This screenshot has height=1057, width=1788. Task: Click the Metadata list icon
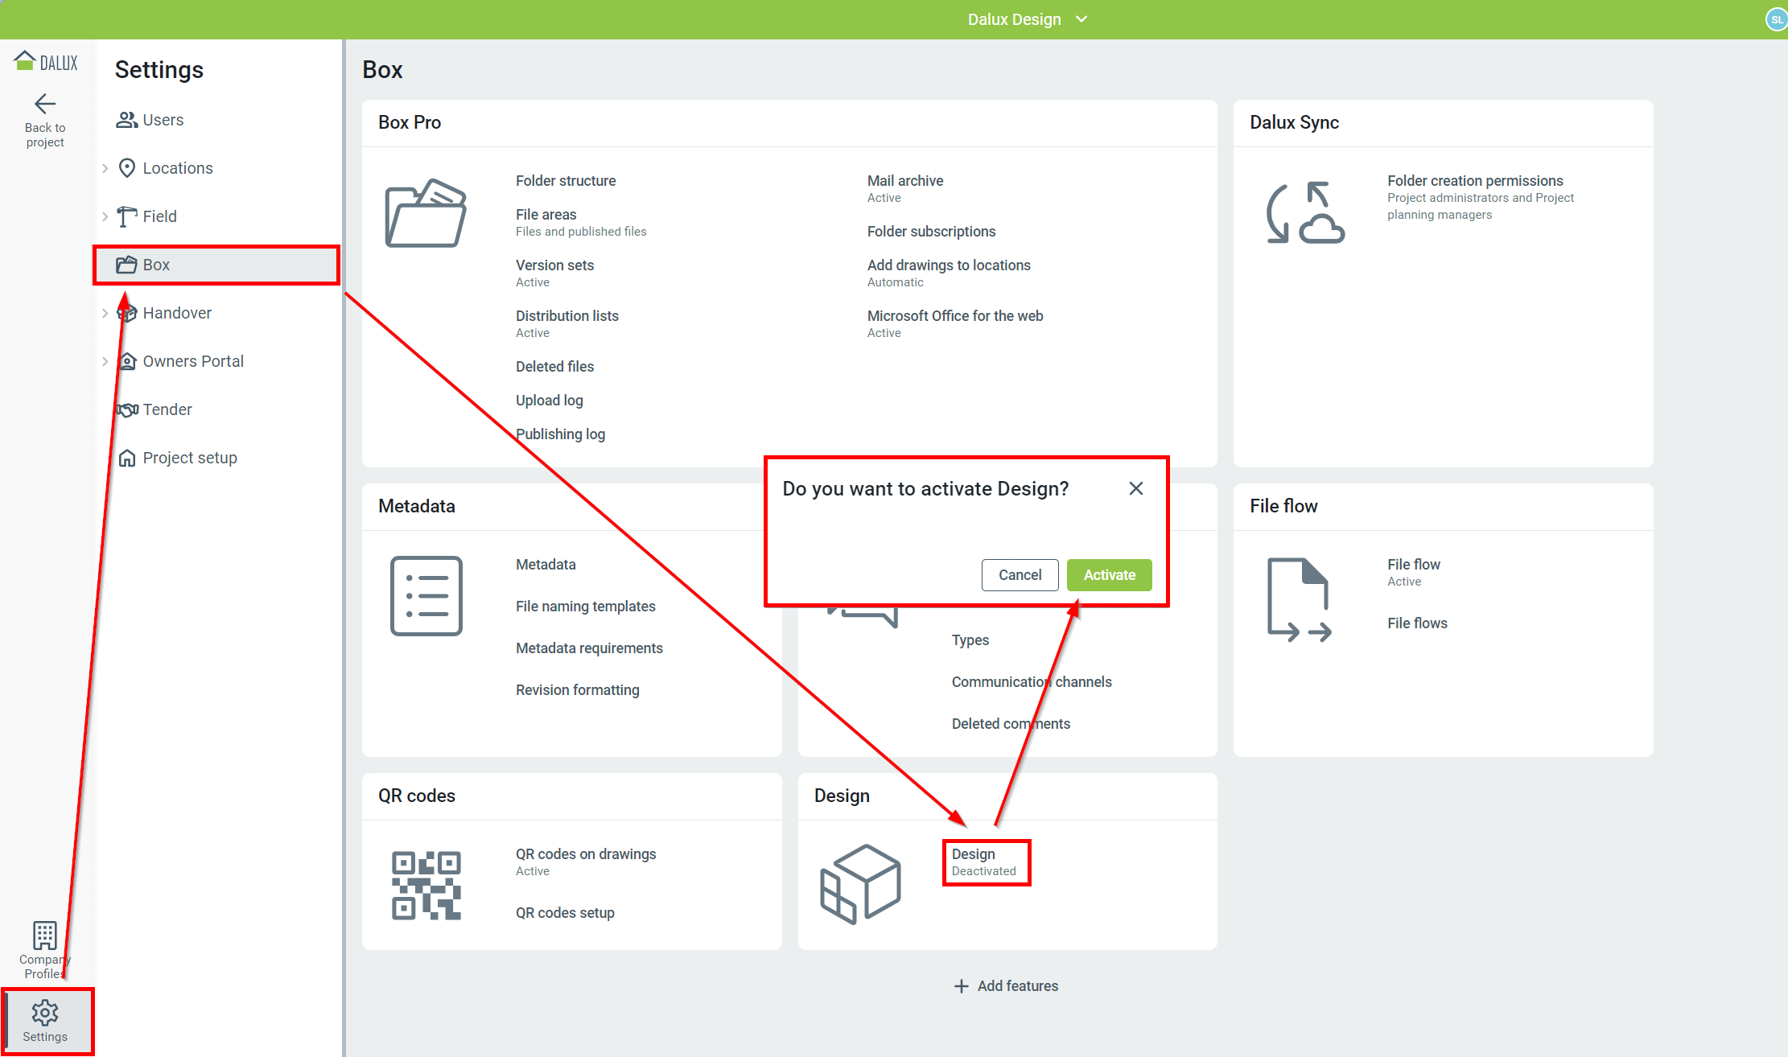click(x=426, y=596)
